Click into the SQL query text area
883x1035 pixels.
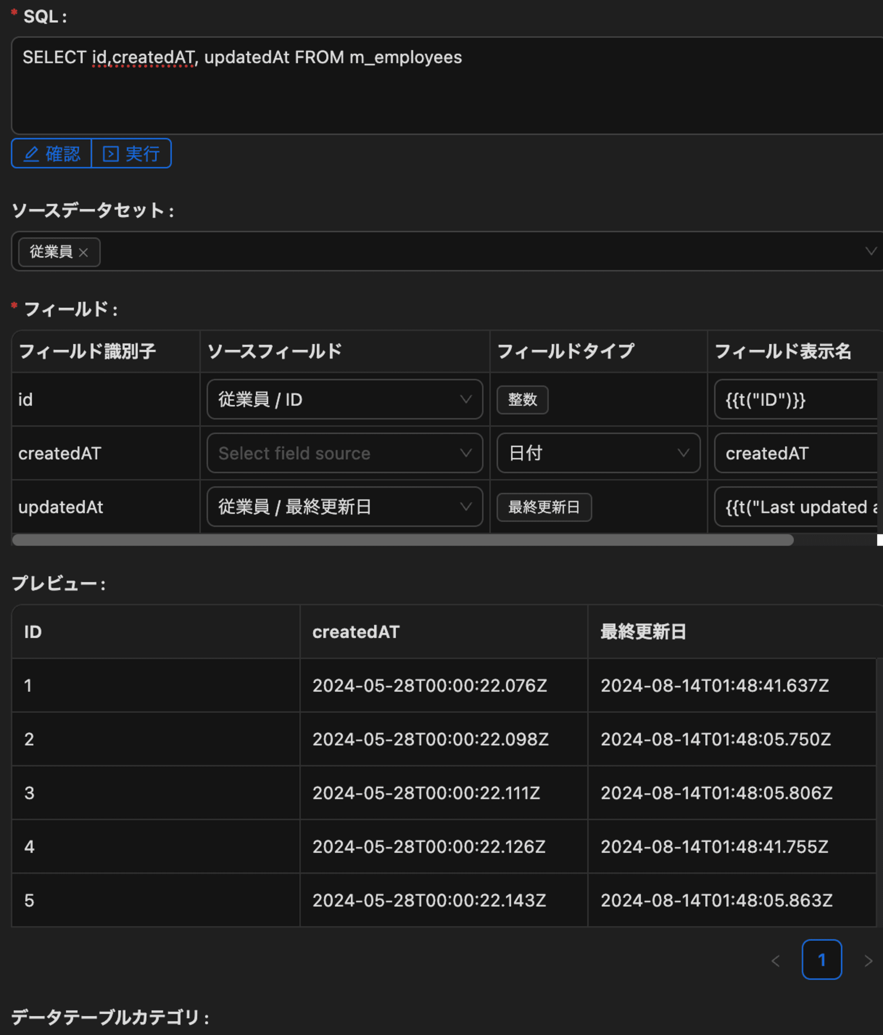click(x=447, y=85)
